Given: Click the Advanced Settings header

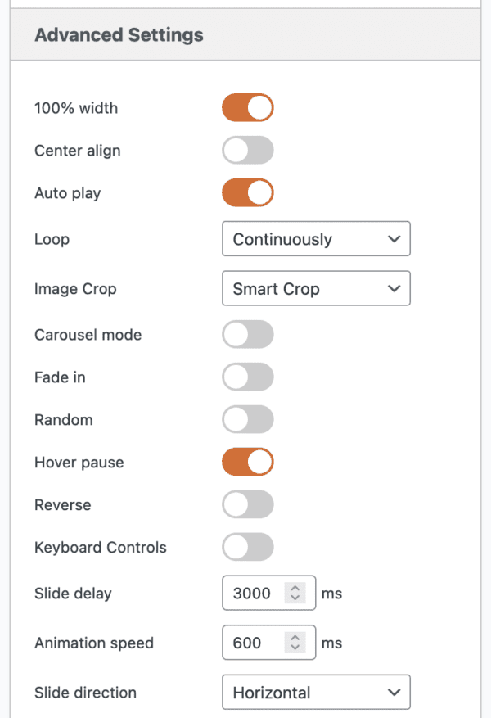Looking at the screenshot, I should (x=118, y=35).
